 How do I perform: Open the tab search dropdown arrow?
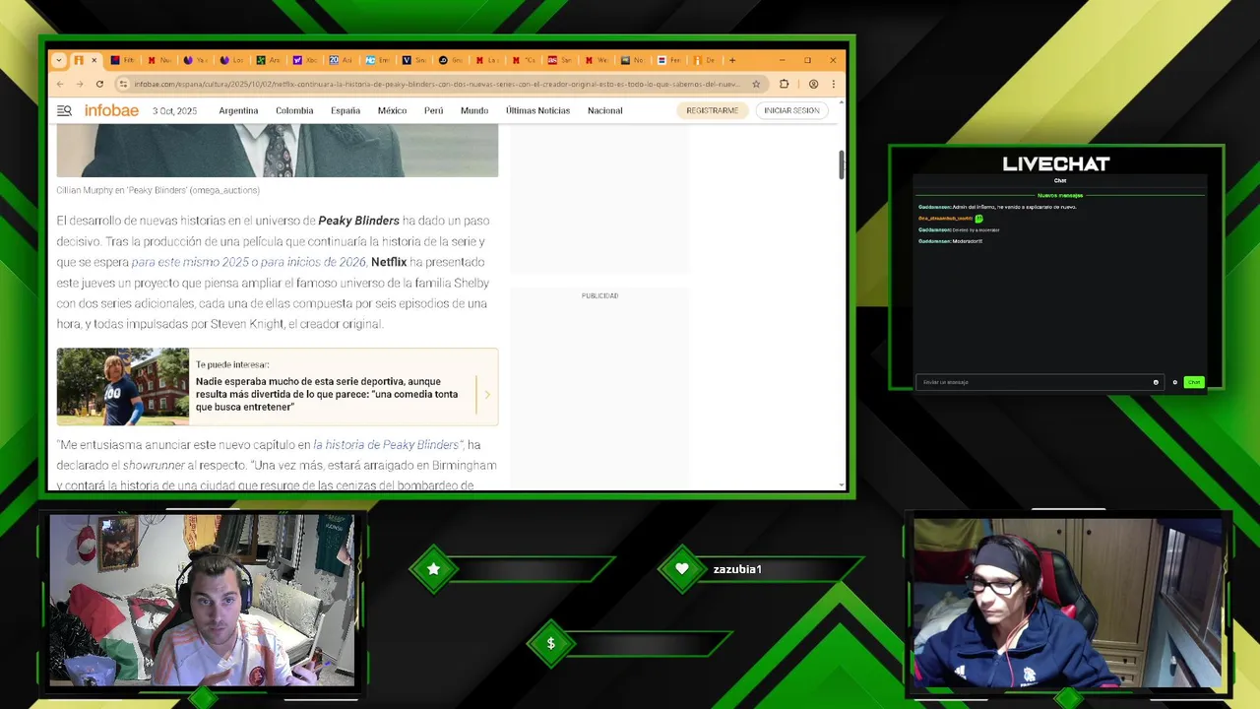click(58, 60)
